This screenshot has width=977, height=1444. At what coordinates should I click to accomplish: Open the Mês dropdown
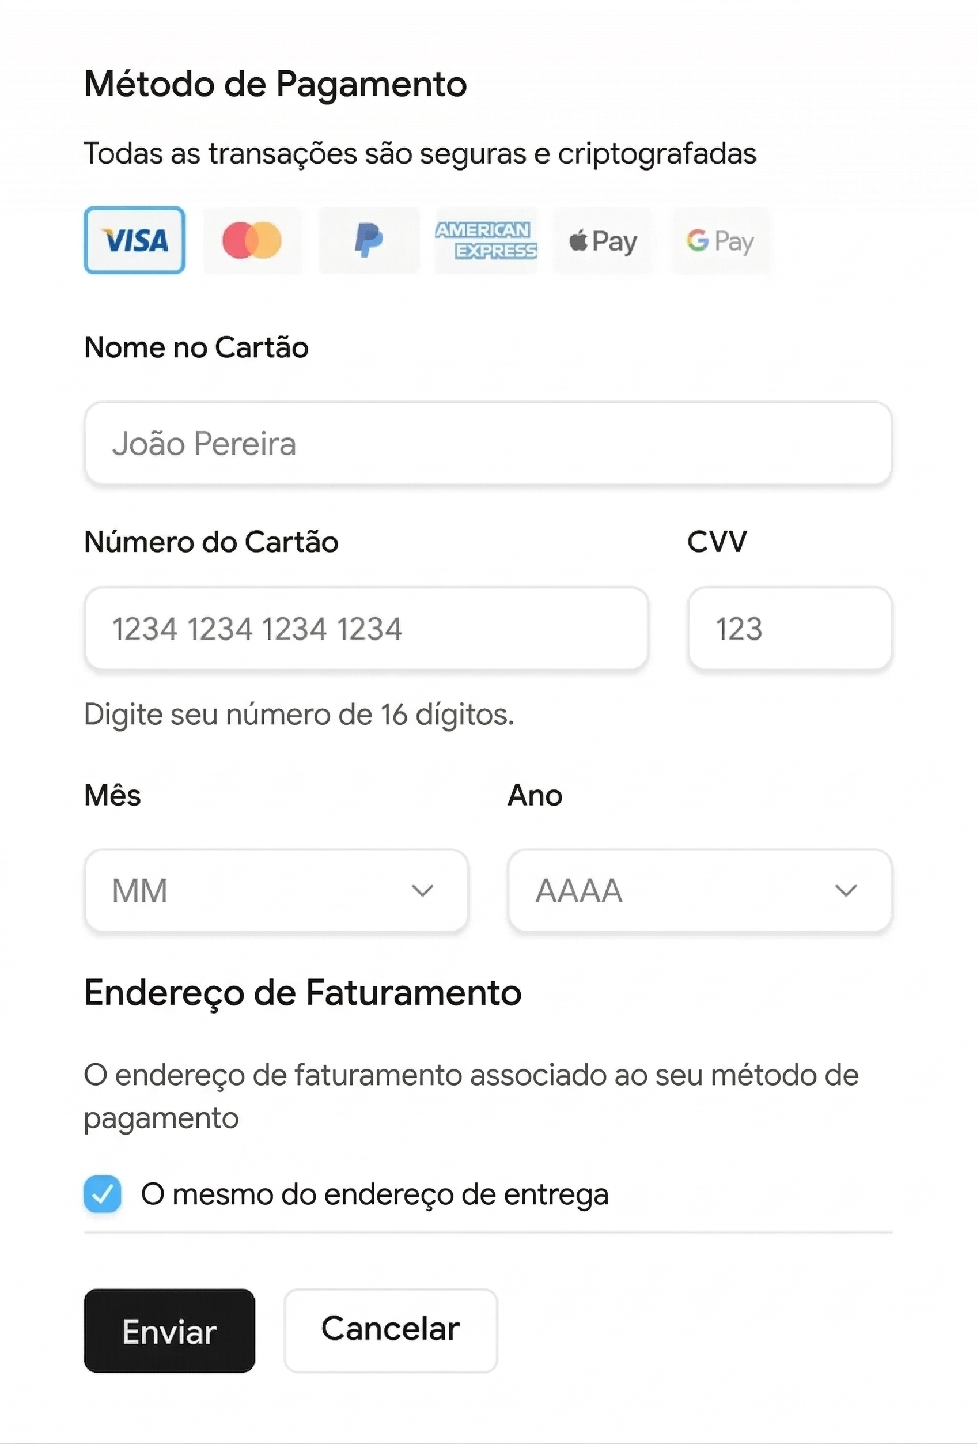pos(277,890)
